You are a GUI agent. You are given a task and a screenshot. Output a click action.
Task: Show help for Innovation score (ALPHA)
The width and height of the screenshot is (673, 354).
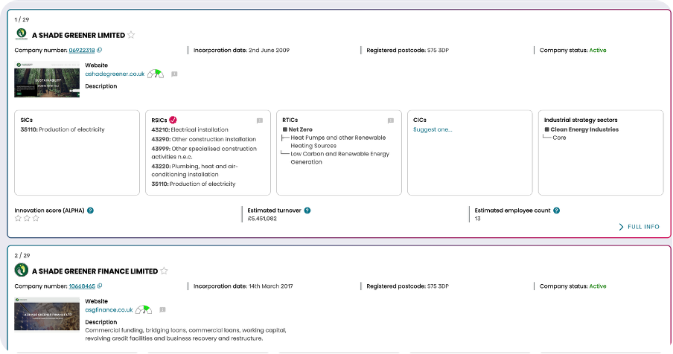click(x=90, y=210)
